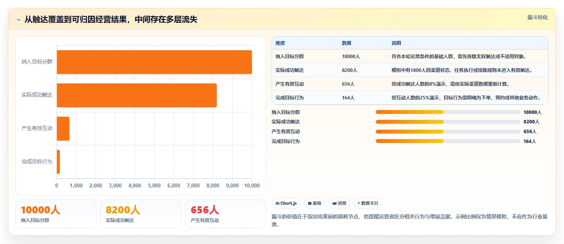
Task: Select the Chart.js chip
Action: click(286, 203)
